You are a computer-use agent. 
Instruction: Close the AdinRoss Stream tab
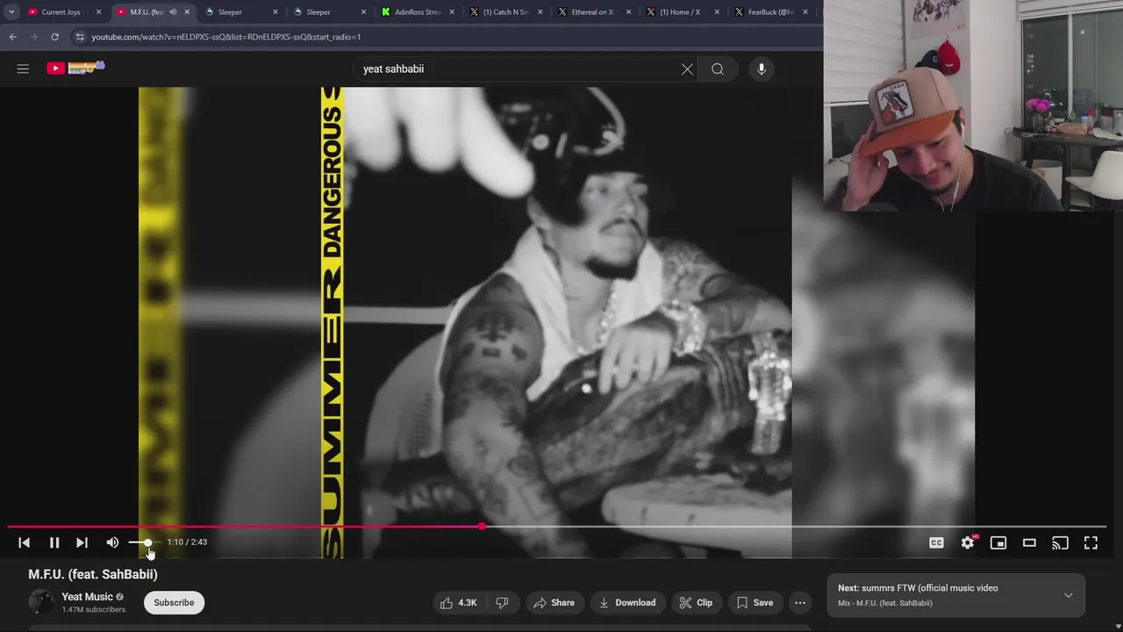[452, 12]
